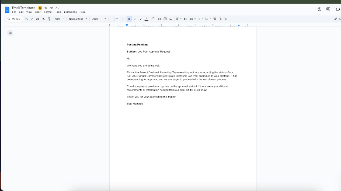This screenshot has height=191, width=341.
Task: Open the text color picker
Action: click(147, 19)
